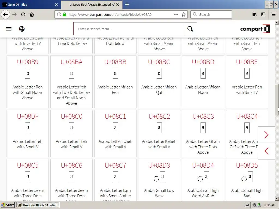Open the Compart site hamburger menu
Image resolution: width=279 pixels, height=209 pixels.
(9, 29)
